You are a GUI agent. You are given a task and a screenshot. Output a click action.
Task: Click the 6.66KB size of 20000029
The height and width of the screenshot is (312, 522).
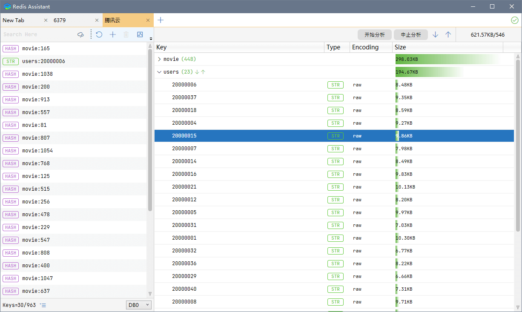(404, 276)
